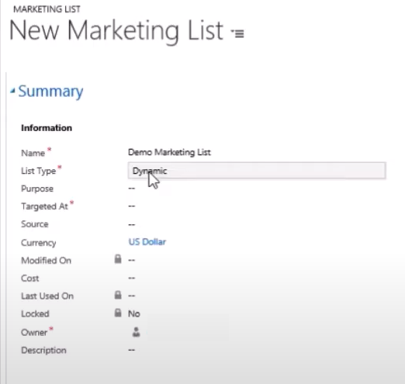405x384 pixels.
Task: Select the Purpose field value
Action: (x=132, y=189)
